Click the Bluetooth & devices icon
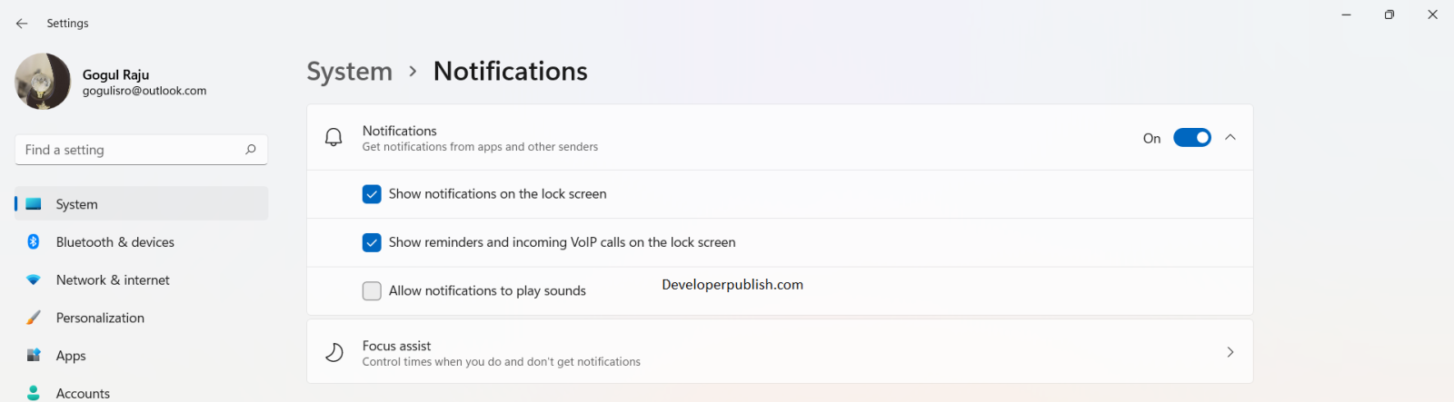This screenshot has width=1454, height=402. pyautogui.click(x=34, y=241)
